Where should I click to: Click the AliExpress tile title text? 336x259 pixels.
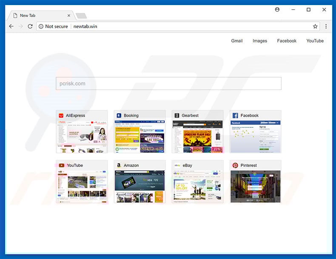[75, 115]
